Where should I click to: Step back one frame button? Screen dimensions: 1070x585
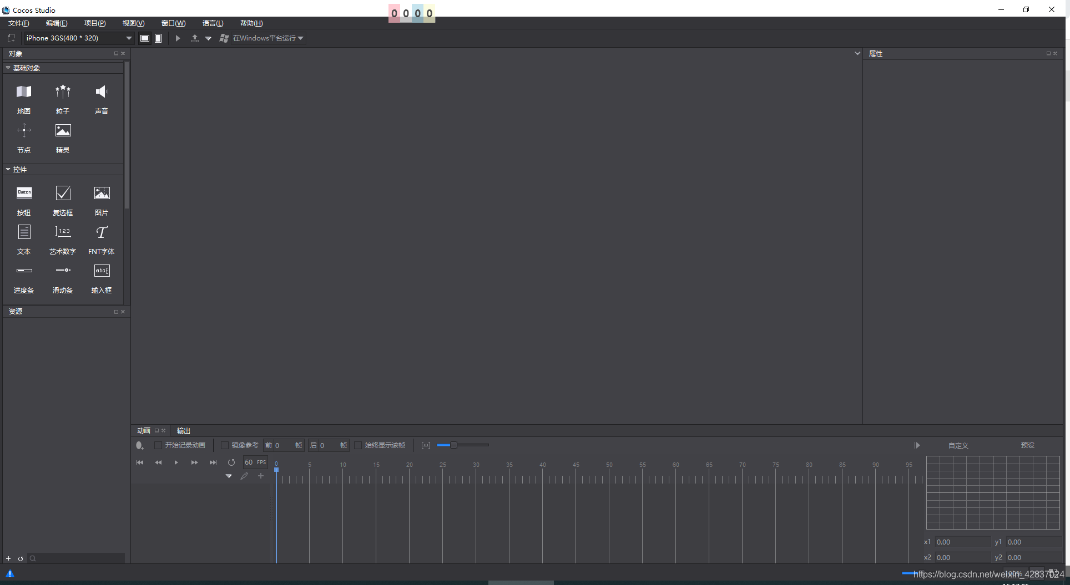point(158,462)
